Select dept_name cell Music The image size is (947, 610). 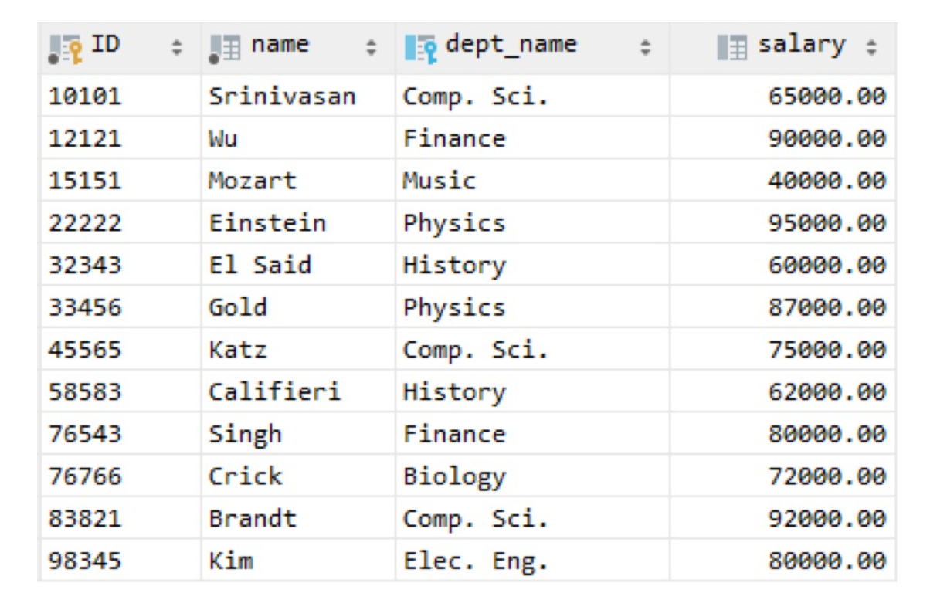pyautogui.click(x=532, y=181)
